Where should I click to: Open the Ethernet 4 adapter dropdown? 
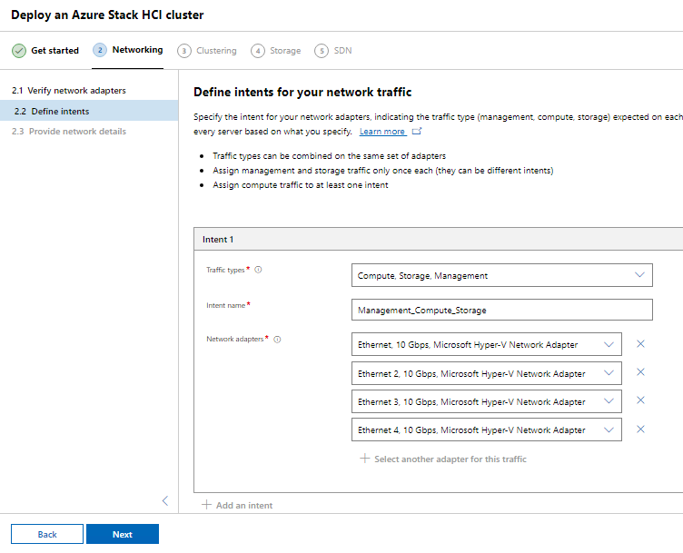point(487,430)
